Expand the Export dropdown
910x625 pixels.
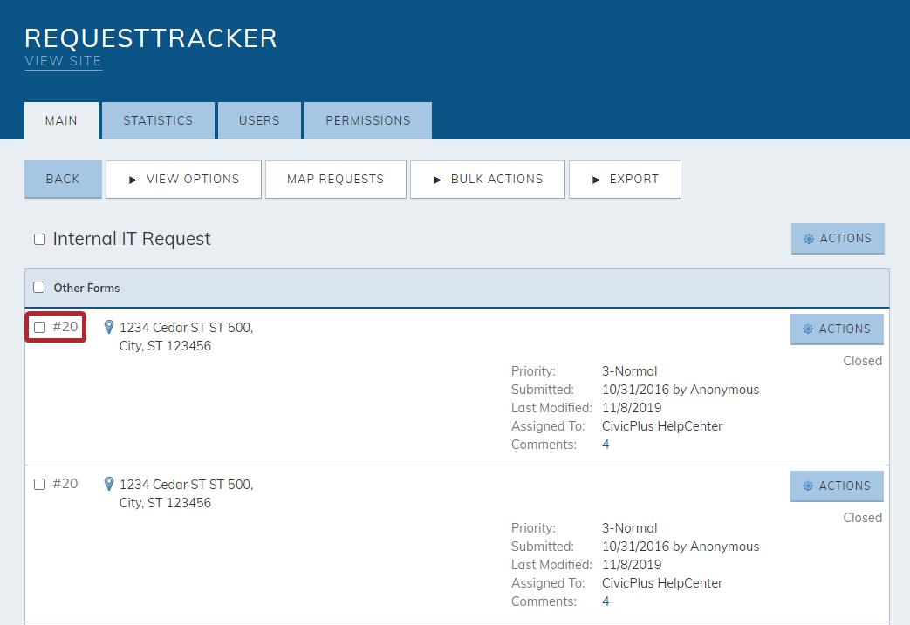click(x=625, y=180)
